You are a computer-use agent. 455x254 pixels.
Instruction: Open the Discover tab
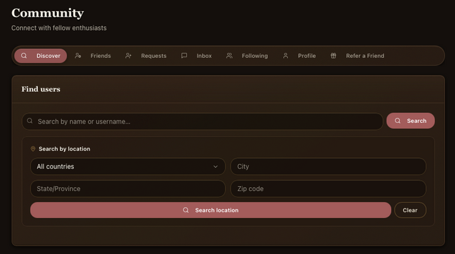tap(40, 56)
